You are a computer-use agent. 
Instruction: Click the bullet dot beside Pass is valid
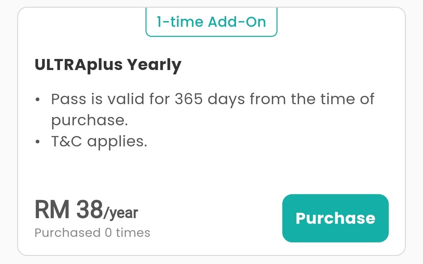[x=38, y=100]
